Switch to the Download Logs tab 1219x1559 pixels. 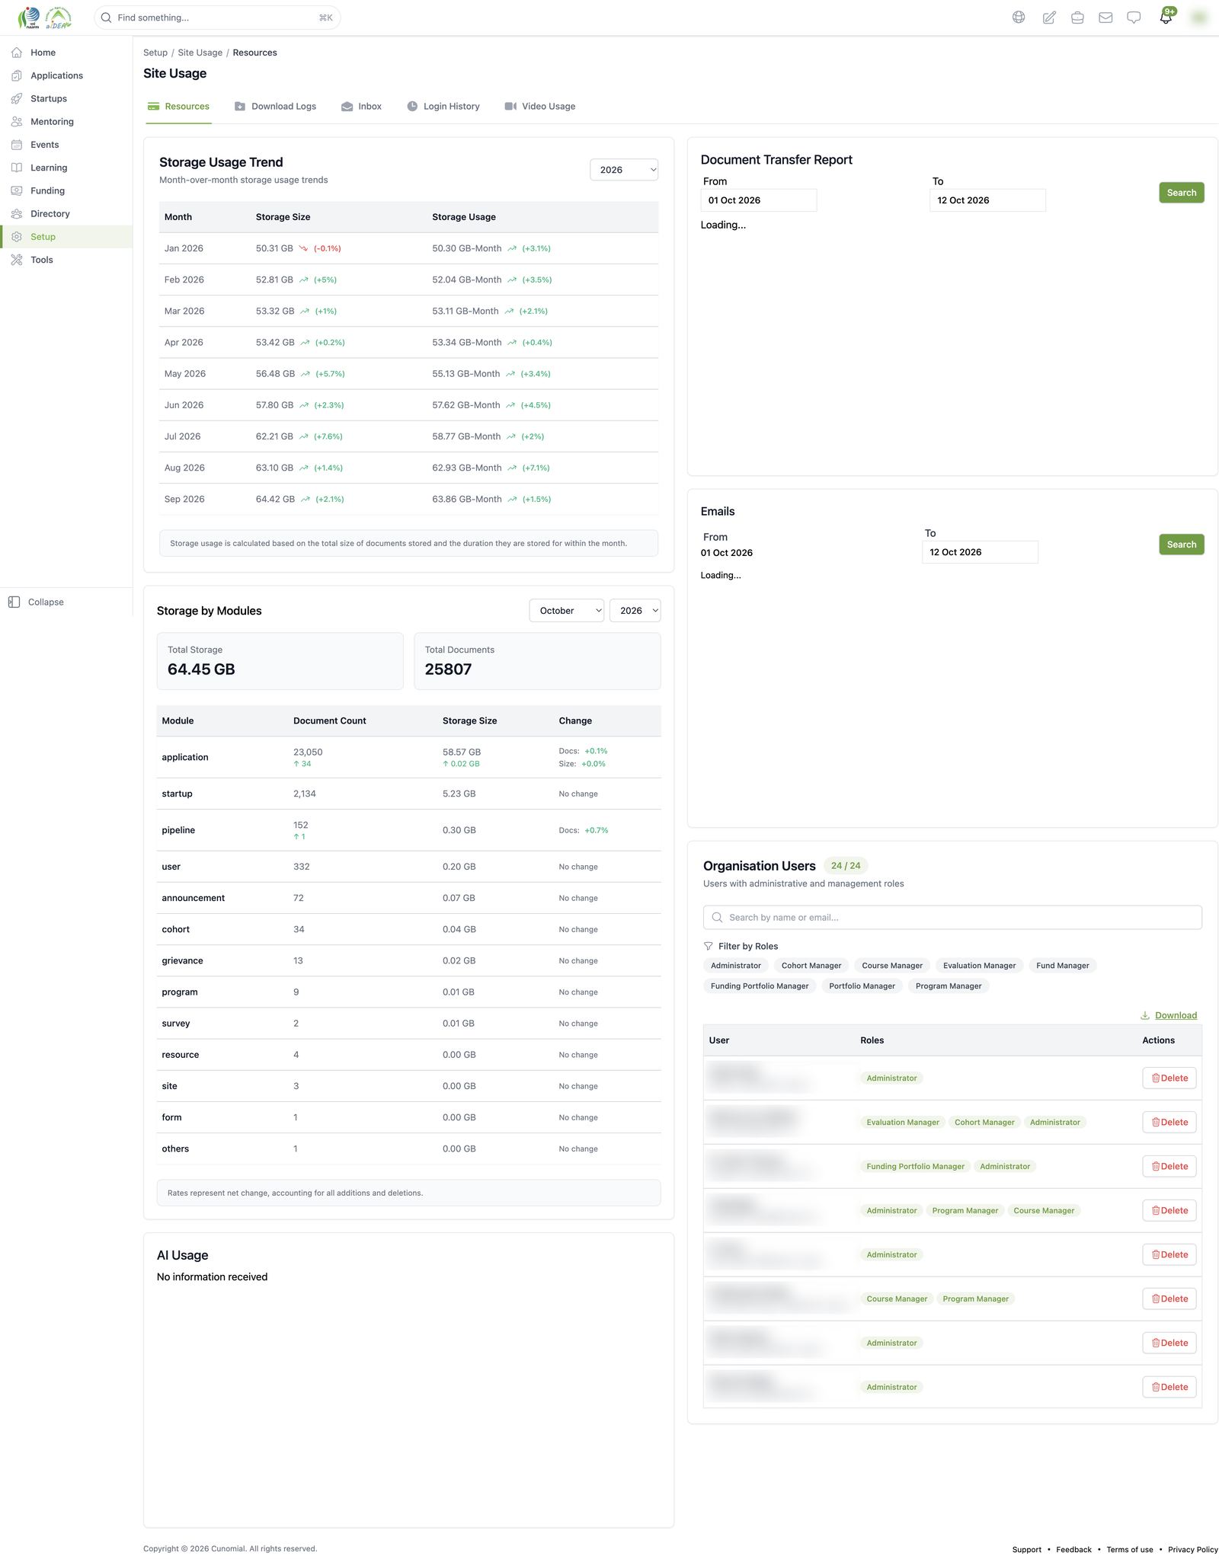pos(275,107)
